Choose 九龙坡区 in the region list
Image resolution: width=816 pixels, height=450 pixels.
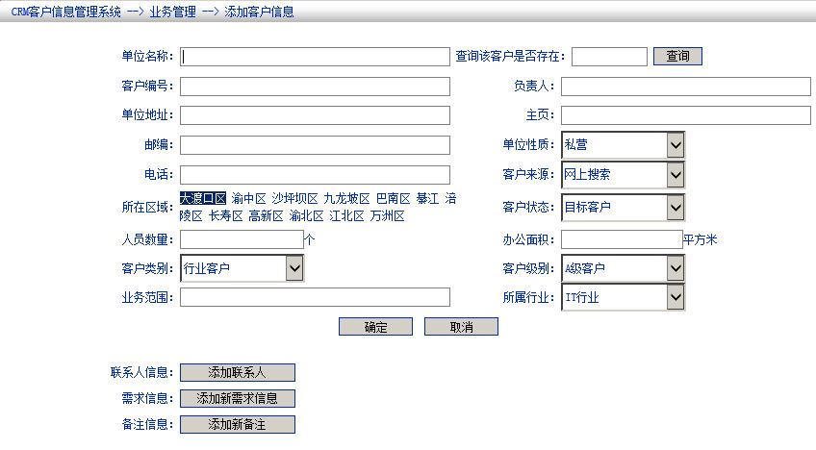point(346,199)
